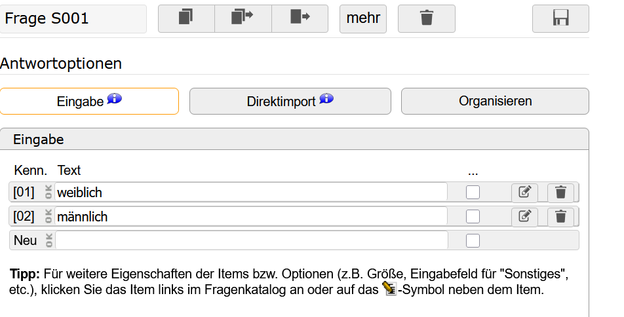Edit the 'weiblich' option
624x317 pixels.
coord(524,193)
